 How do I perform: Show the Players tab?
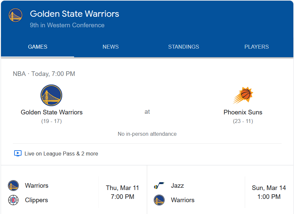point(256,47)
